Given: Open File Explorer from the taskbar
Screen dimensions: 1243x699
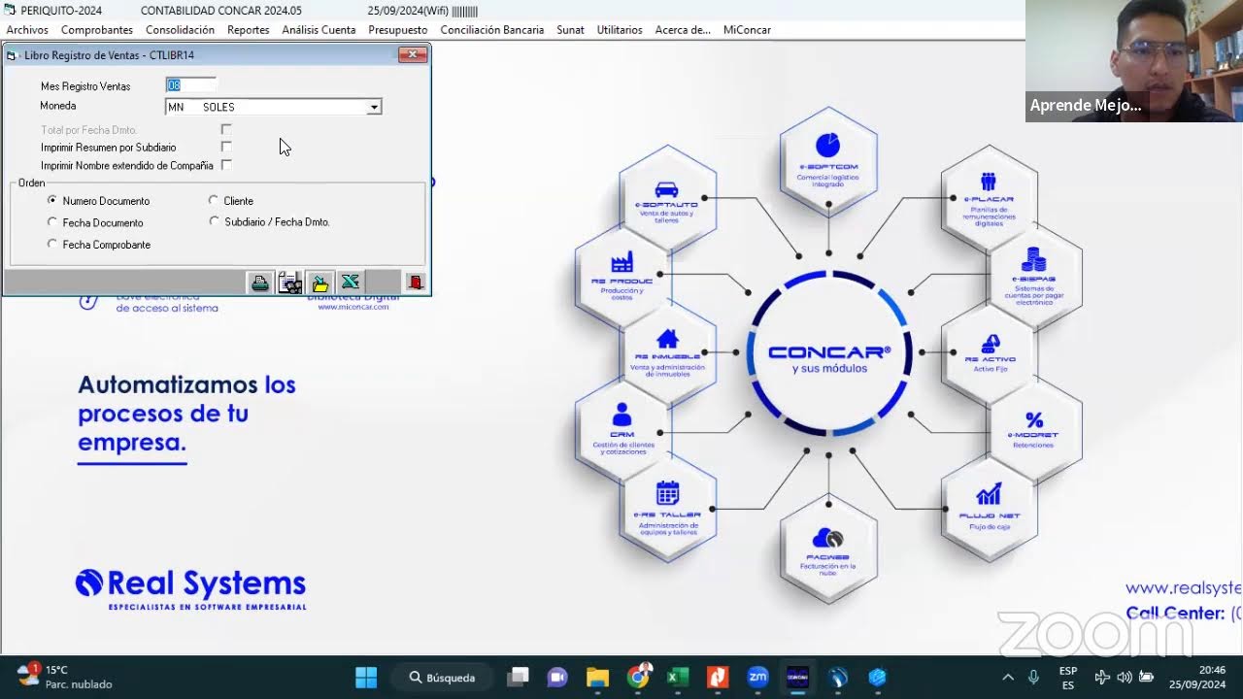Looking at the screenshot, I should click(x=597, y=677).
